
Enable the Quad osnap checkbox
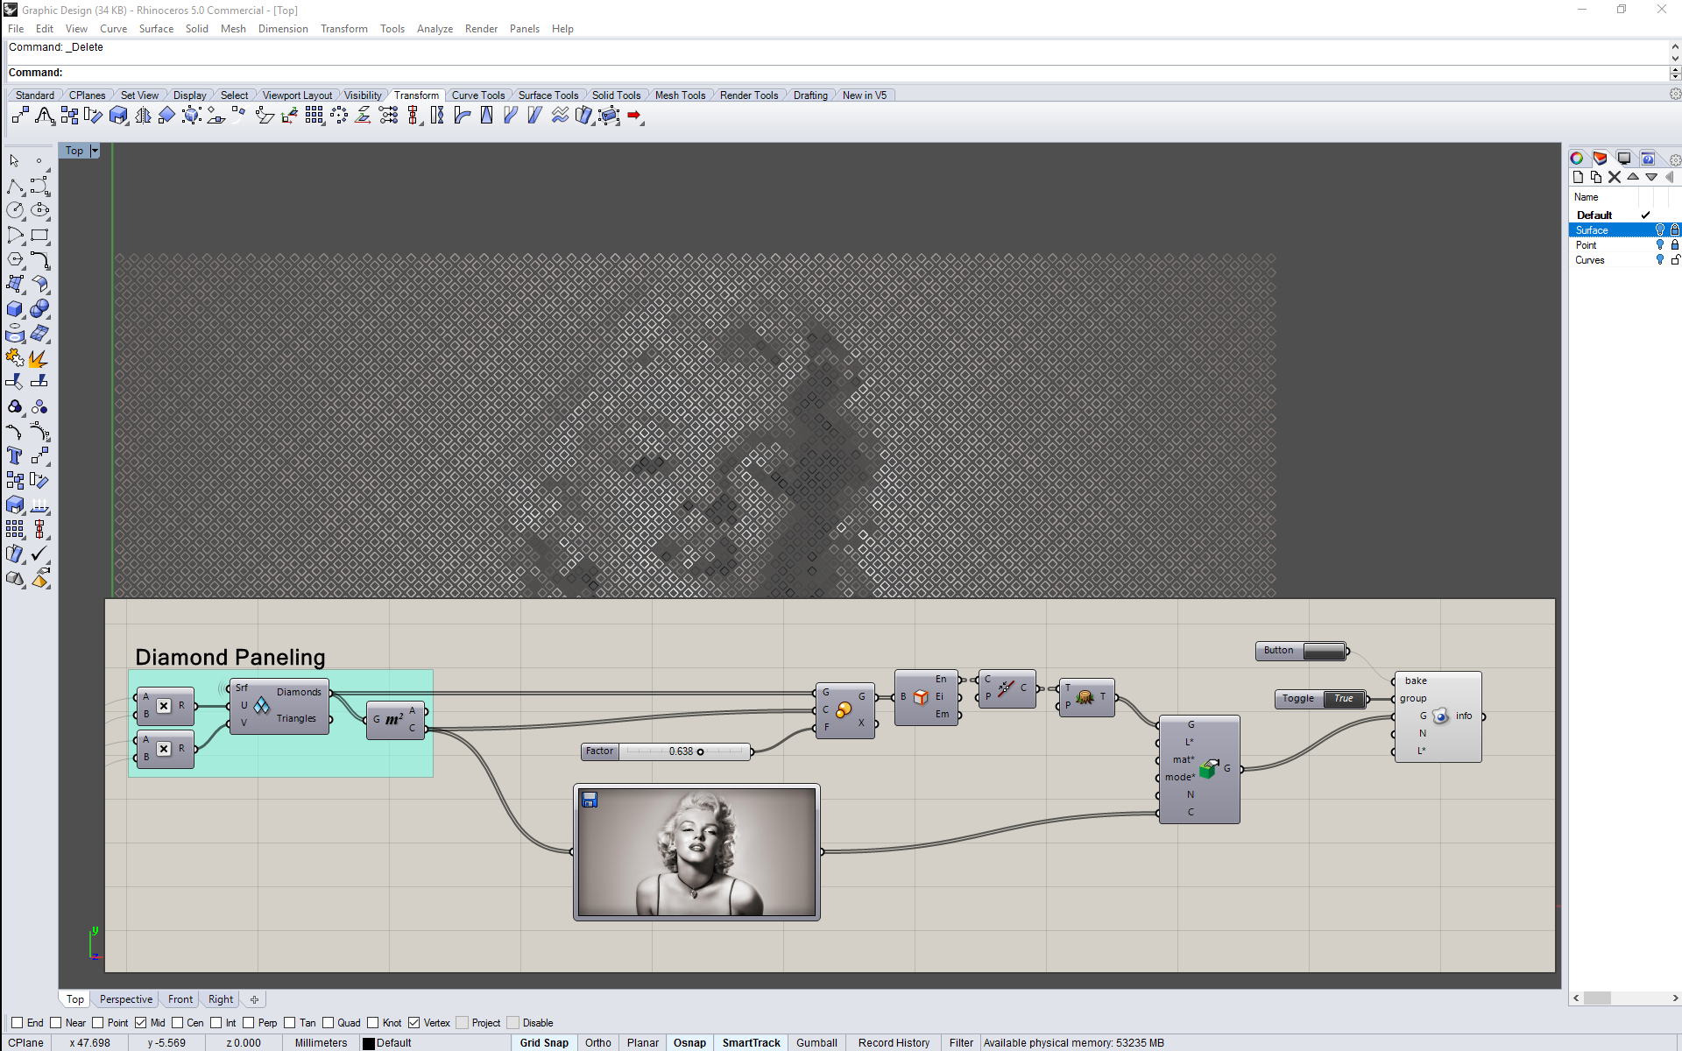tap(329, 1023)
